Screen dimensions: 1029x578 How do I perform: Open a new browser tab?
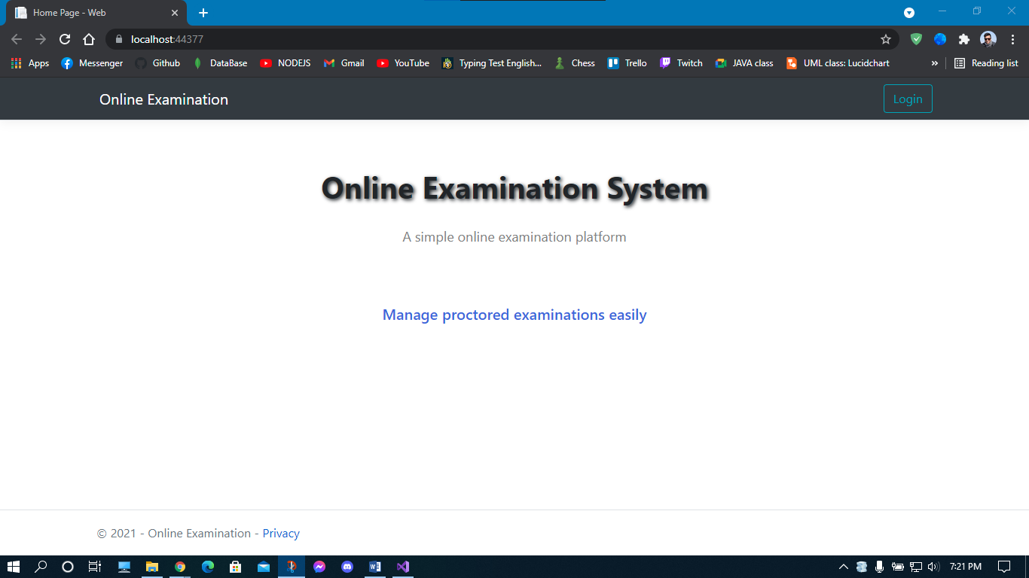pos(203,13)
